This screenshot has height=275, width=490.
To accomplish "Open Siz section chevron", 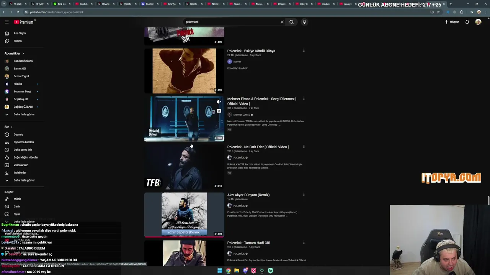I will pos(12,127).
